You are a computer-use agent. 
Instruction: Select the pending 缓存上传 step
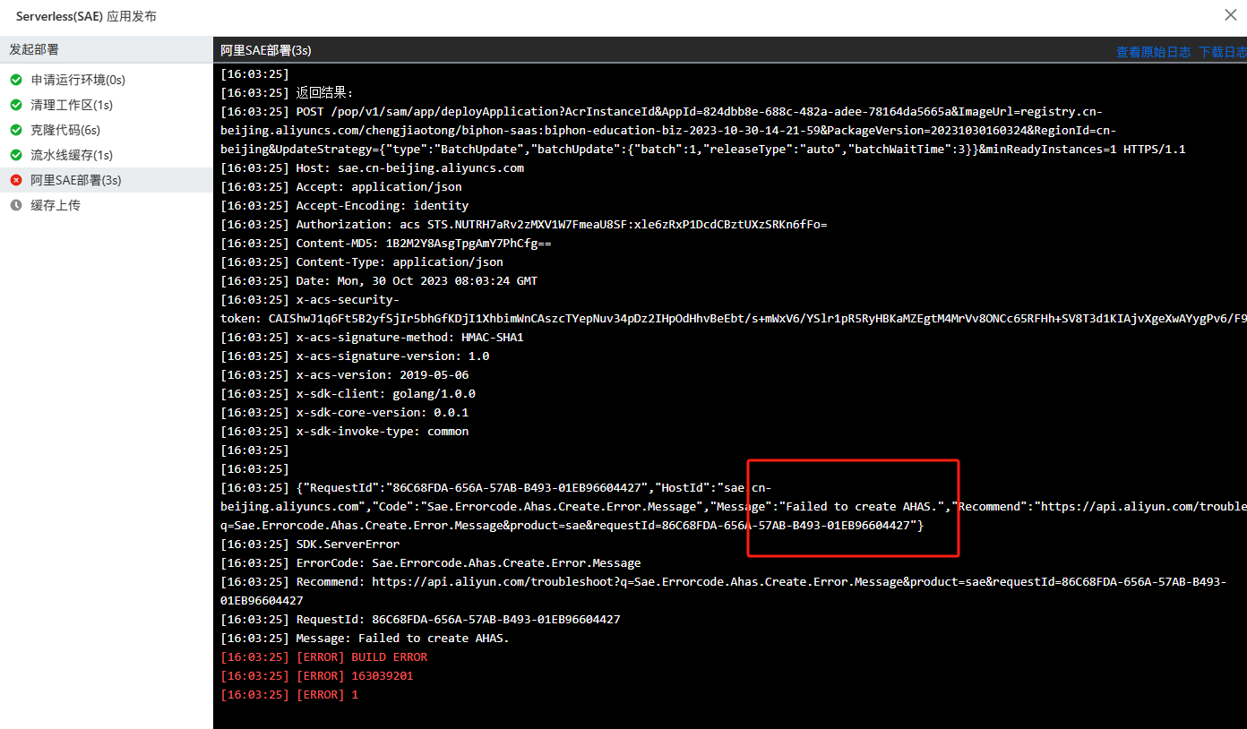click(107, 205)
